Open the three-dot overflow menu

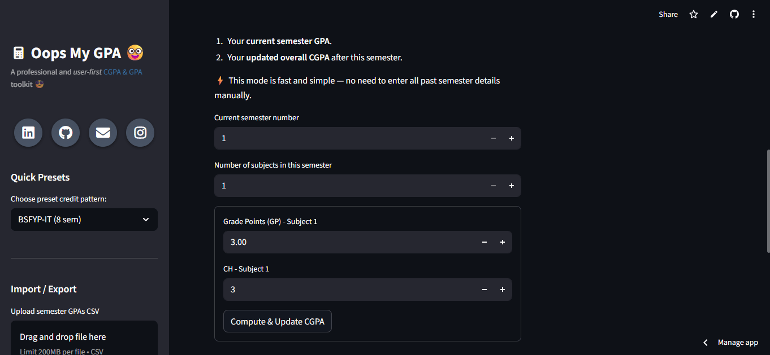tap(754, 14)
